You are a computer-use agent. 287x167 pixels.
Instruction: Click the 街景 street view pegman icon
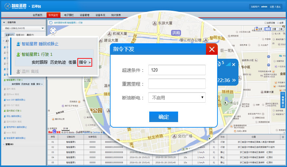click(256, 29)
